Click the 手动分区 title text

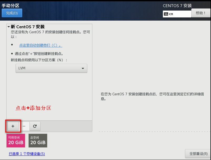pos(11,6)
